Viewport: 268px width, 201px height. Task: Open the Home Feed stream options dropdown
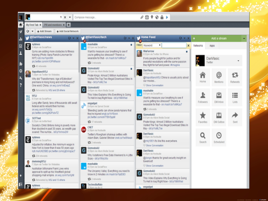coord(185,38)
